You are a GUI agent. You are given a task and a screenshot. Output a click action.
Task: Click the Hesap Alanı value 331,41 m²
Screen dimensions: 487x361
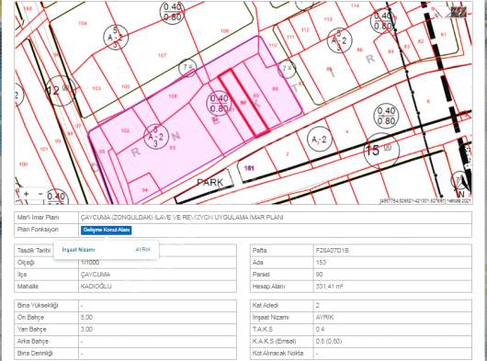click(x=329, y=287)
